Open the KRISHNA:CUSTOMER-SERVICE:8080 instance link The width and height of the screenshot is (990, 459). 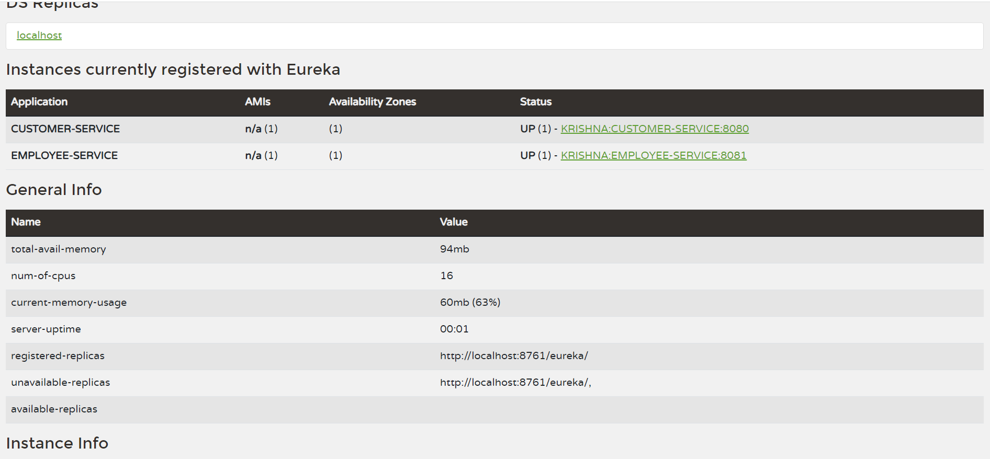coord(654,129)
